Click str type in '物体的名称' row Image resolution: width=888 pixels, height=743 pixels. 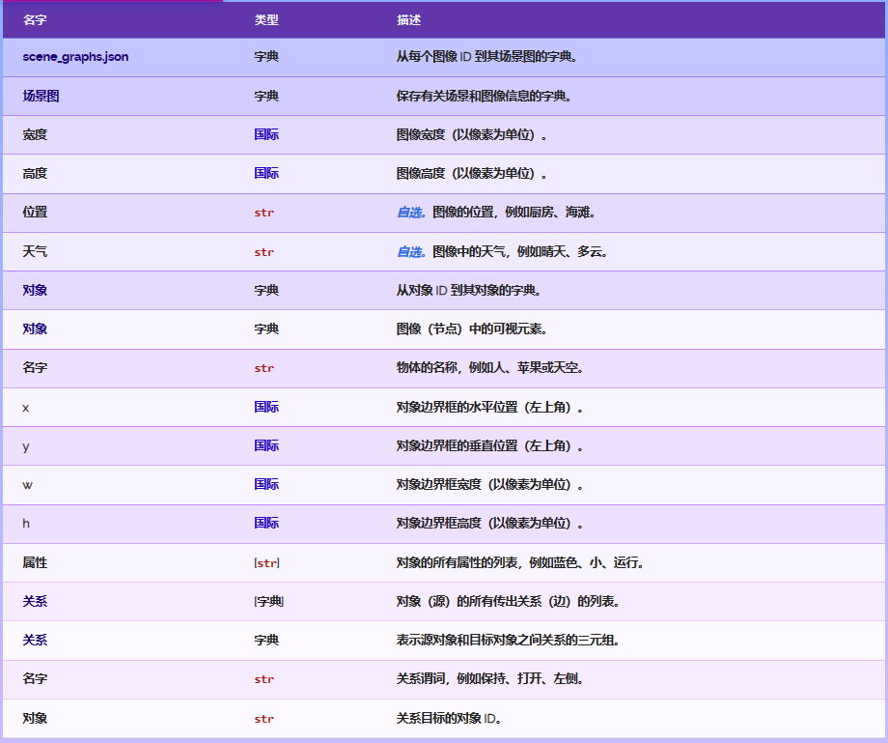tap(264, 368)
